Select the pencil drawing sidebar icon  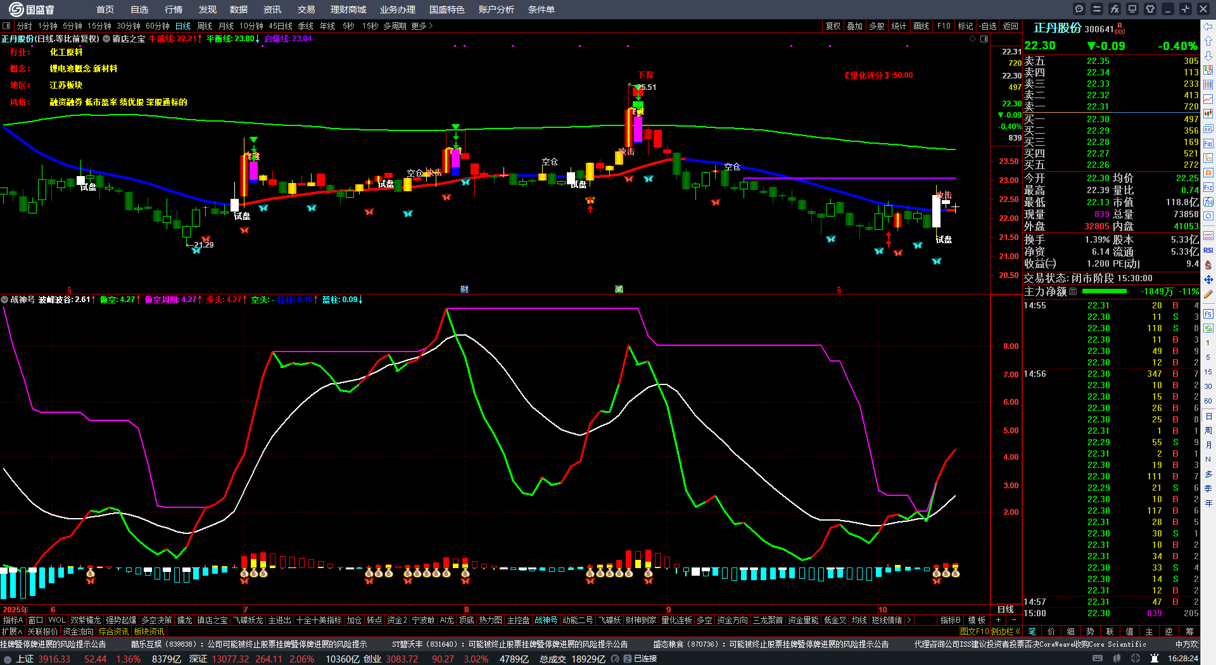1208,294
